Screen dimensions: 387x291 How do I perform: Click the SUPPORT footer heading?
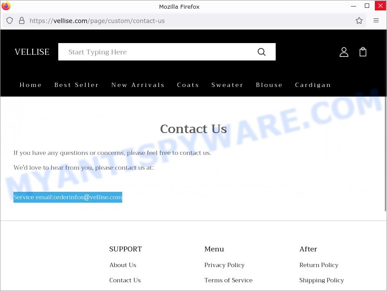(x=126, y=249)
